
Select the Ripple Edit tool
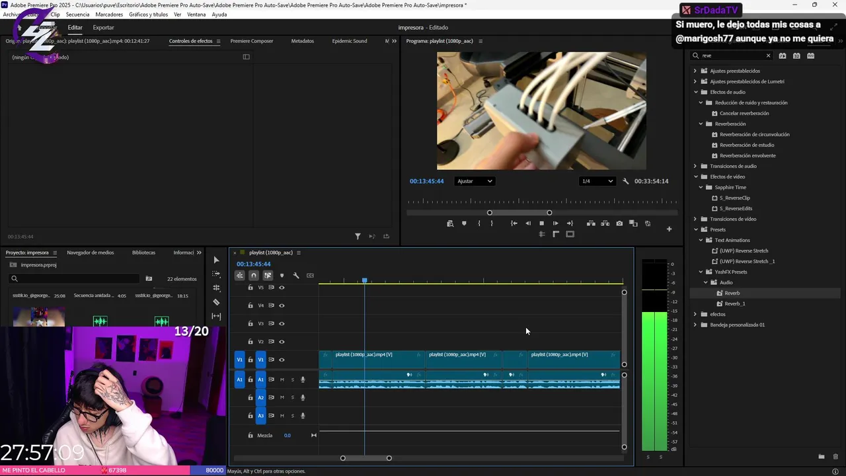216,288
